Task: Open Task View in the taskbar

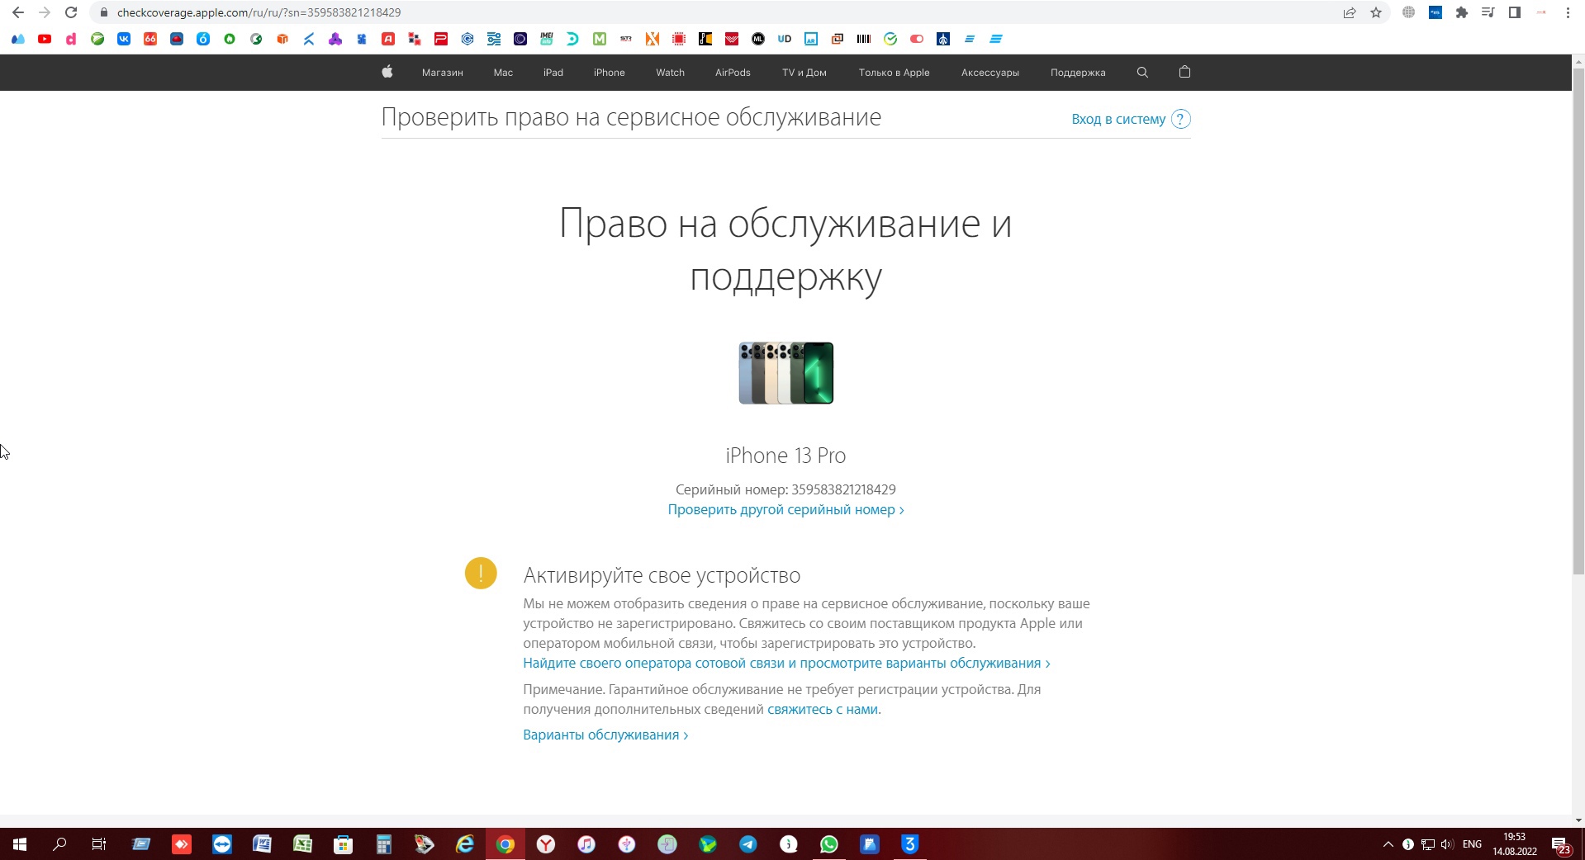Action: coord(99,844)
